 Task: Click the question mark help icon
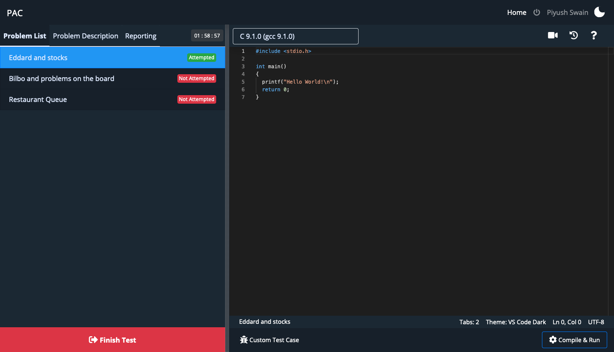point(594,35)
